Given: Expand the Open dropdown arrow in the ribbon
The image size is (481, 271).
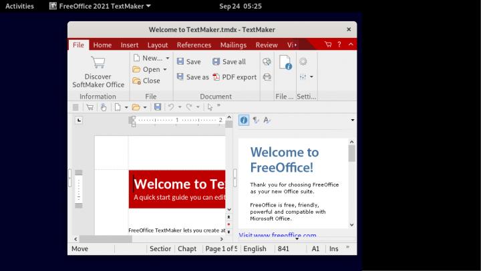Looking at the screenshot, I should (164, 69).
